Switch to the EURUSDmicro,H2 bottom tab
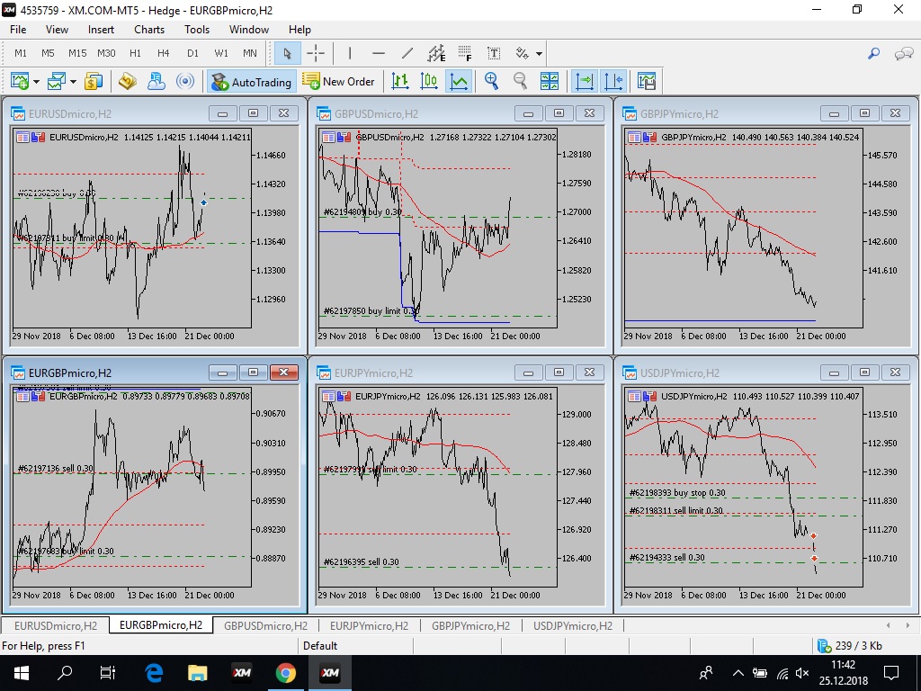This screenshot has height=691, width=921. click(56, 626)
